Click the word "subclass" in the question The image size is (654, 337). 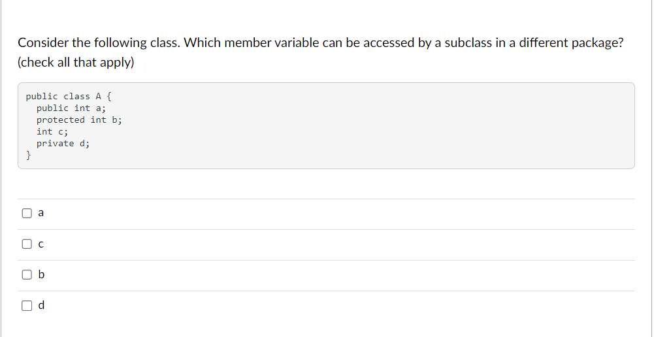[x=468, y=42]
